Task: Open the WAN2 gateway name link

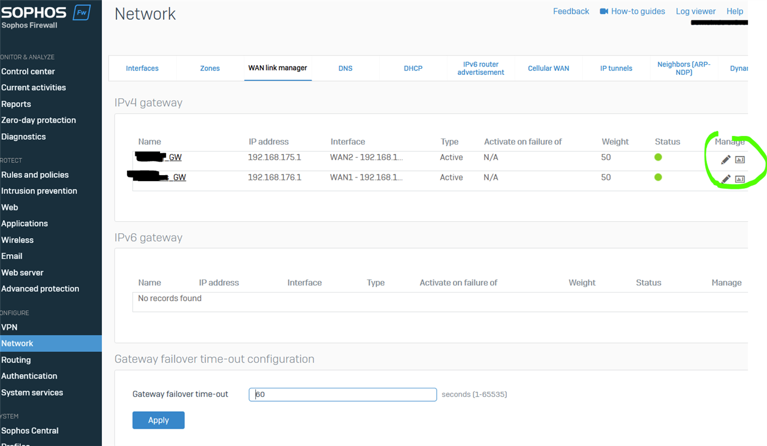Action: click(x=159, y=158)
